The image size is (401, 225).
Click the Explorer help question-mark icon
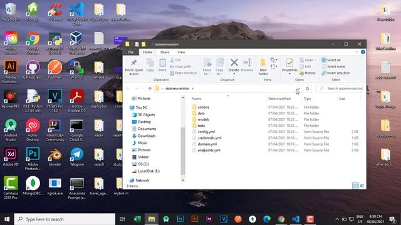[363, 52]
